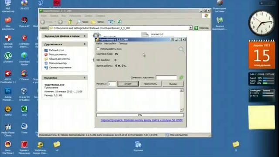Click the 0% progress bar in SuperBonus
Image resolution: width=279 pixels, height=157 pixels.
pos(140,115)
